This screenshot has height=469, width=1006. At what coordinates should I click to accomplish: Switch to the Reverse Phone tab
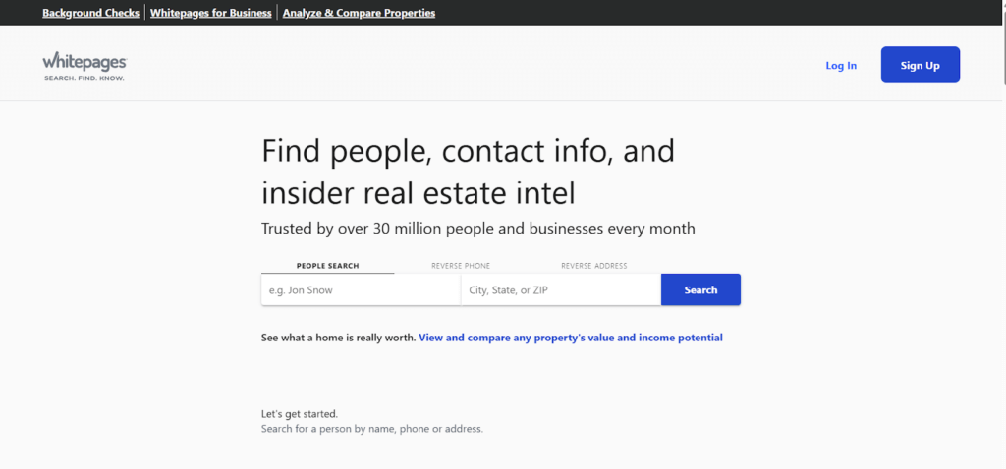pos(461,266)
